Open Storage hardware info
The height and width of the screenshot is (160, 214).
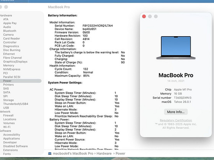pyautogui.click(x=8, y=100)
